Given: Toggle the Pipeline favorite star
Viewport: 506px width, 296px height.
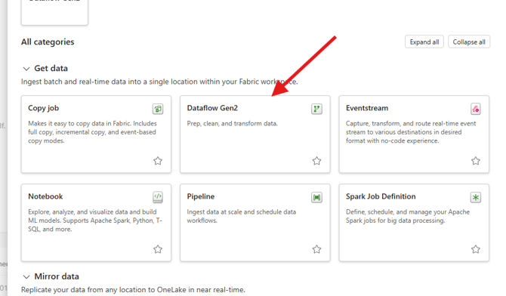Looking at the screenshot, I should pyautogui.click(x=316, y=249).
